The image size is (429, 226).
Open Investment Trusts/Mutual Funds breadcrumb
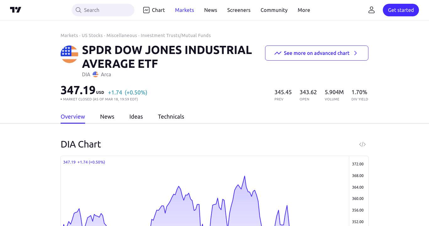(x=176, y=35)
